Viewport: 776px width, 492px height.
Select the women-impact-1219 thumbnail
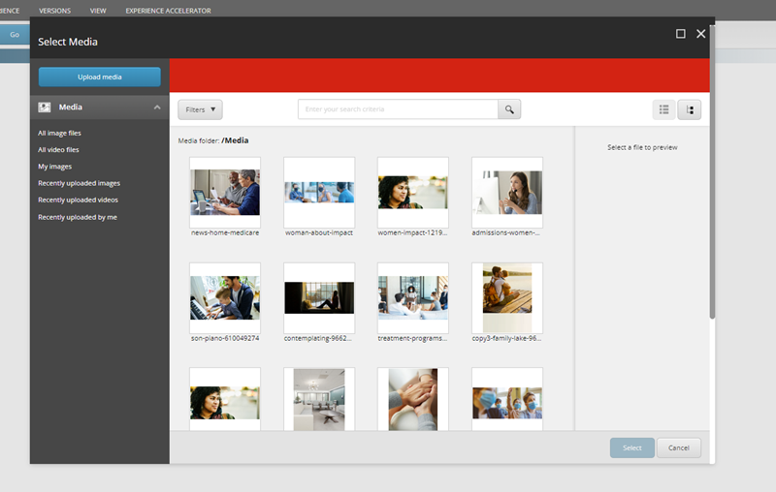tap(413, 192)
